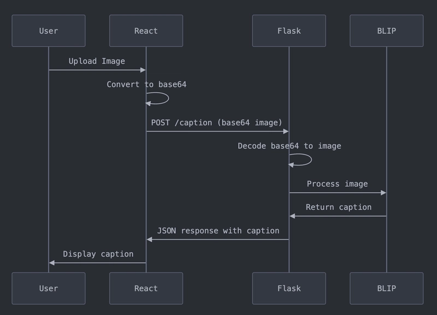Click the bottom Flask participant box
The image size is (437, 315).
(289, 288)
